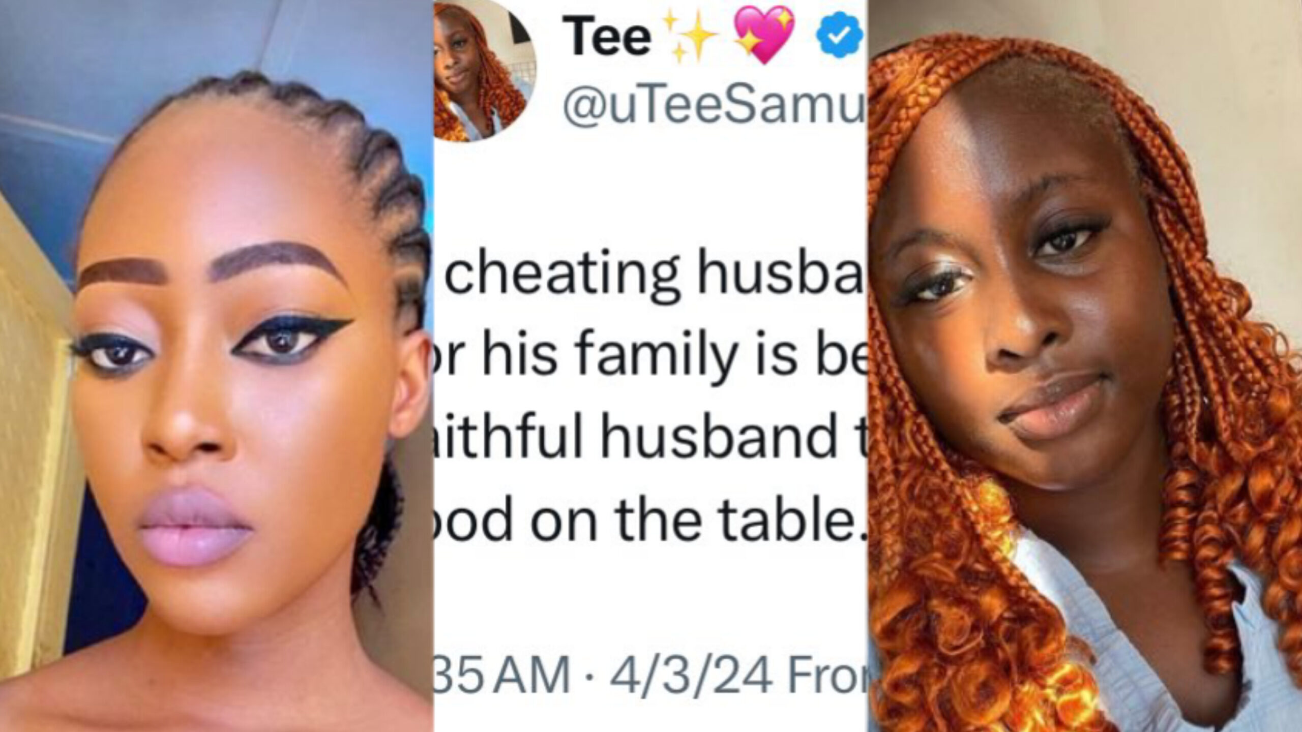Click the blue verified checkmark badge

coord(840,36)
